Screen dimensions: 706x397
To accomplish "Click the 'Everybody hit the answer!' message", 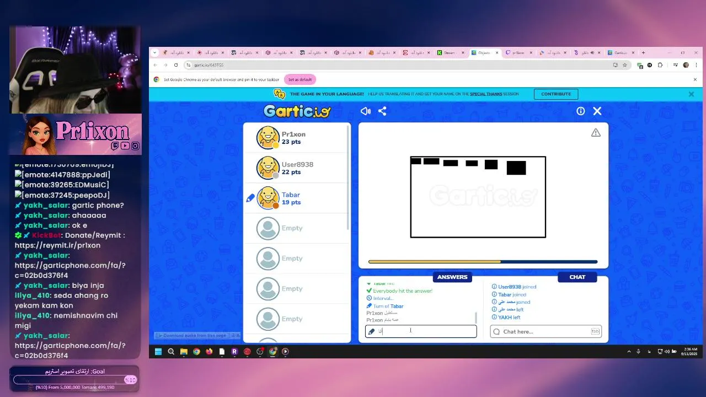I will (399, 291).
